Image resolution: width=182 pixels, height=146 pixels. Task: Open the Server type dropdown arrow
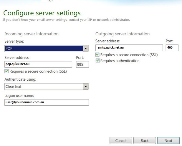coord(86,49)
